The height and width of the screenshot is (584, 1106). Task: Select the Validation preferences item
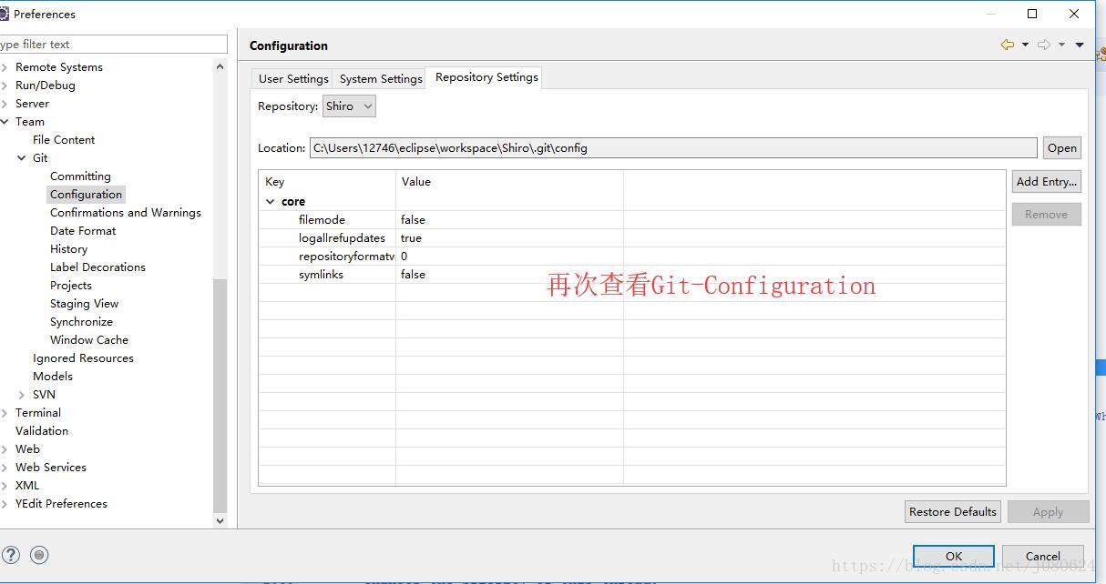(42, 430)
